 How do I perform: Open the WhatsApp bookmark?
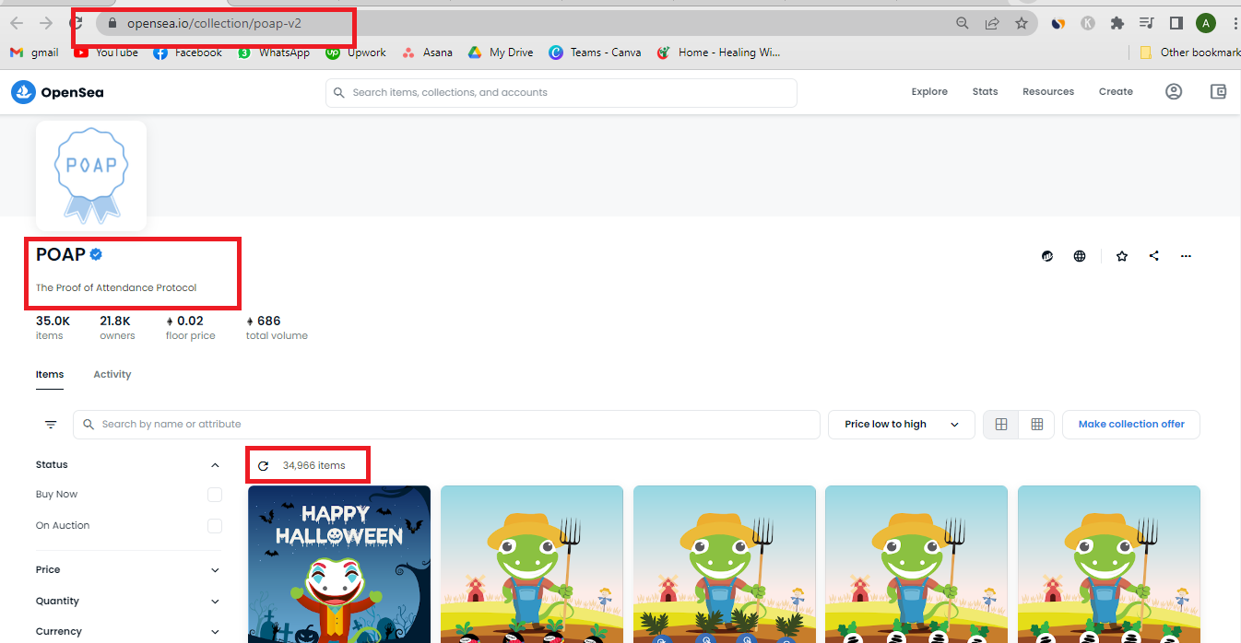point(274,53)
